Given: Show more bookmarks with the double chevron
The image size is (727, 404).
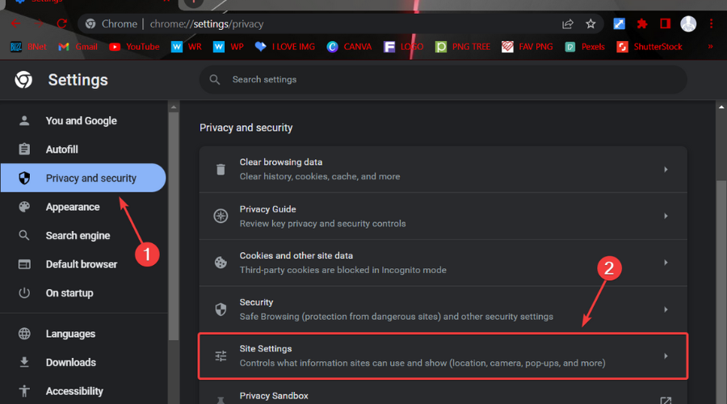Looking at the screenshot, I should [x=710, y=46].
